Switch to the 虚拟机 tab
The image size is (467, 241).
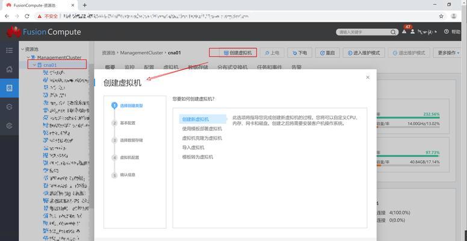[x=171, y=67]
